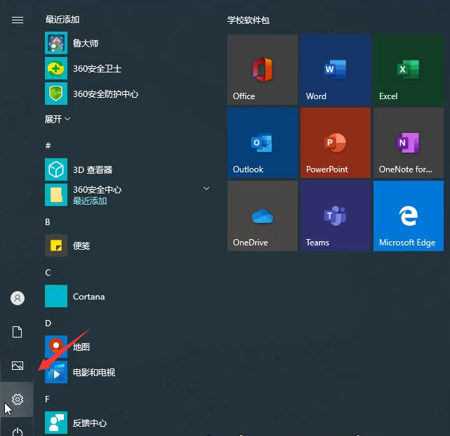Open the Documents sidebar icon
This screenshot has width=450, height=436.
click(x=18, y=332)
